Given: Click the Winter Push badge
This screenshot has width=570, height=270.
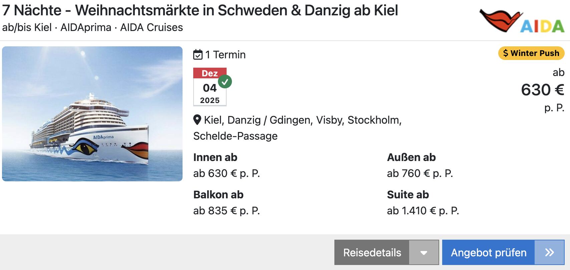Looking at the screenshot, I should [531, 53].
